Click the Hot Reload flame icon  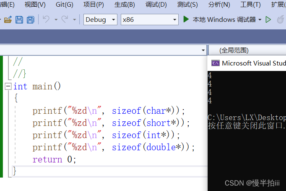click(x=281, y=19)
